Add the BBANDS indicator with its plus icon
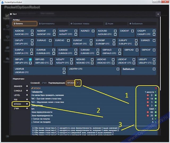The width and height of the screenshot is (170, 143). pyautogui.click(x=27, y=86)
